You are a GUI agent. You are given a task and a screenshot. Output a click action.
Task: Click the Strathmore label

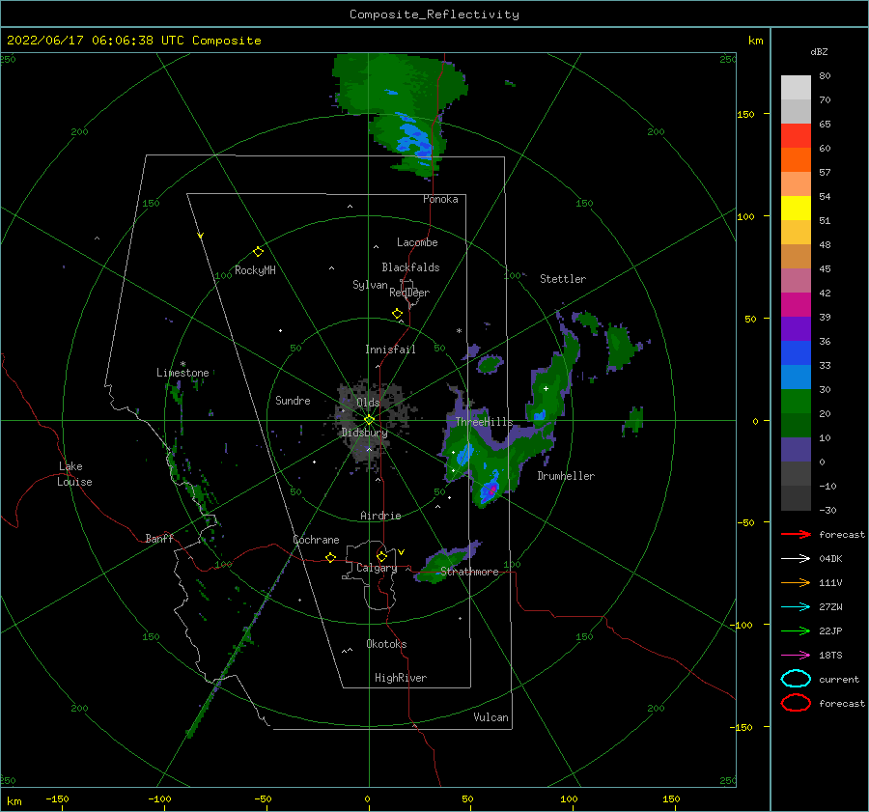pos(469,572)
